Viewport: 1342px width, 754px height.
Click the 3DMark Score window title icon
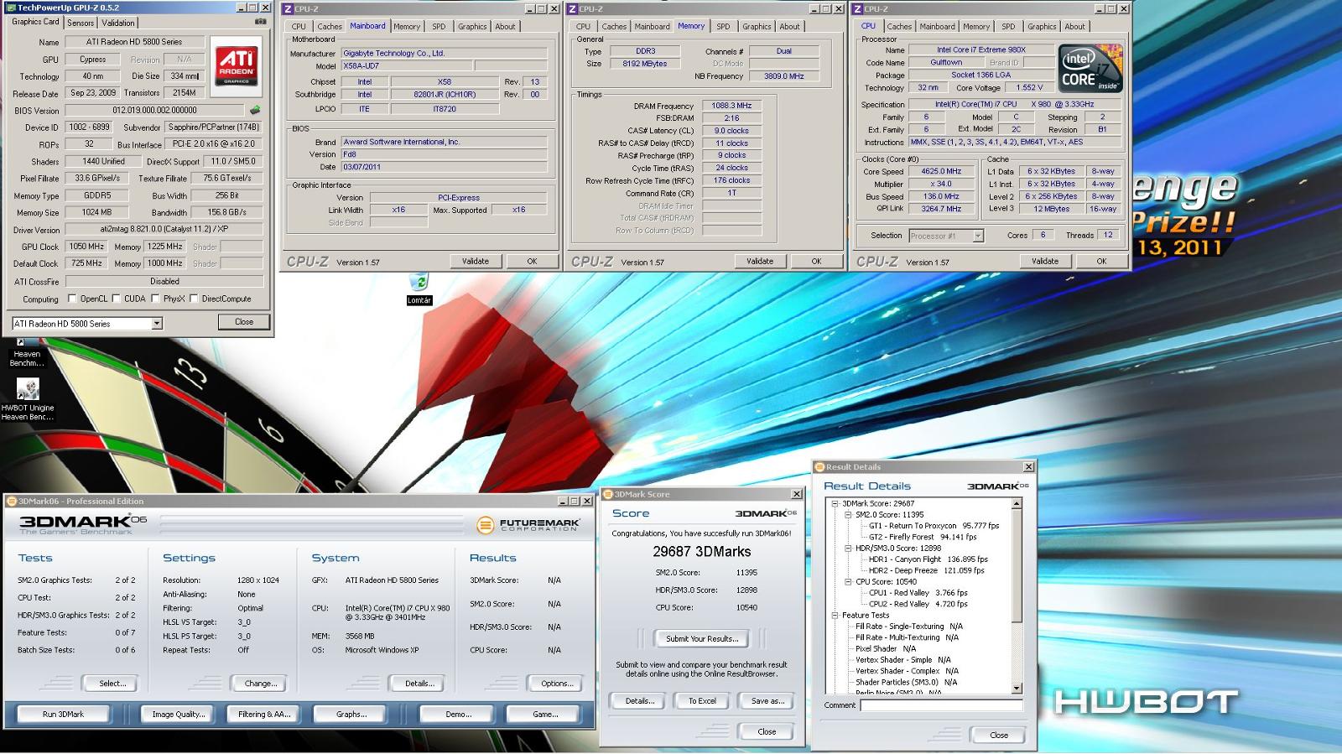click(609, 494)
